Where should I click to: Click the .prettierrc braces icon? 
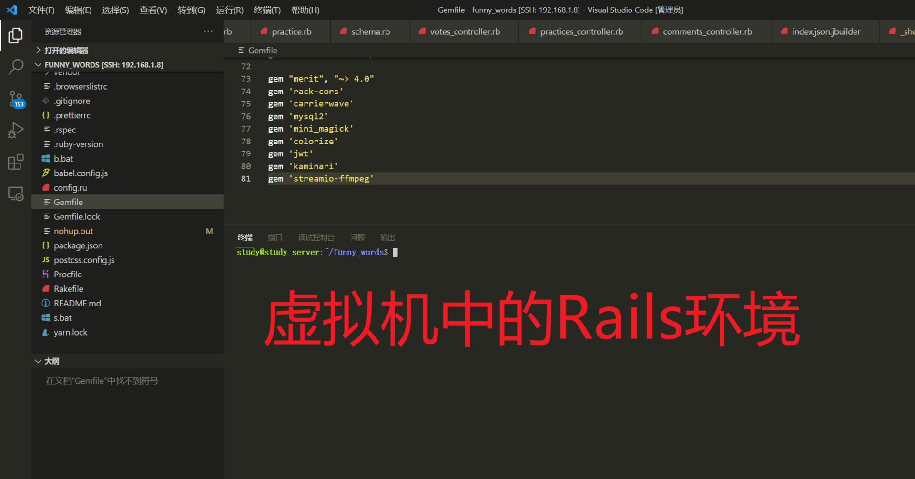pyautogui.click(x=46, y=115)
